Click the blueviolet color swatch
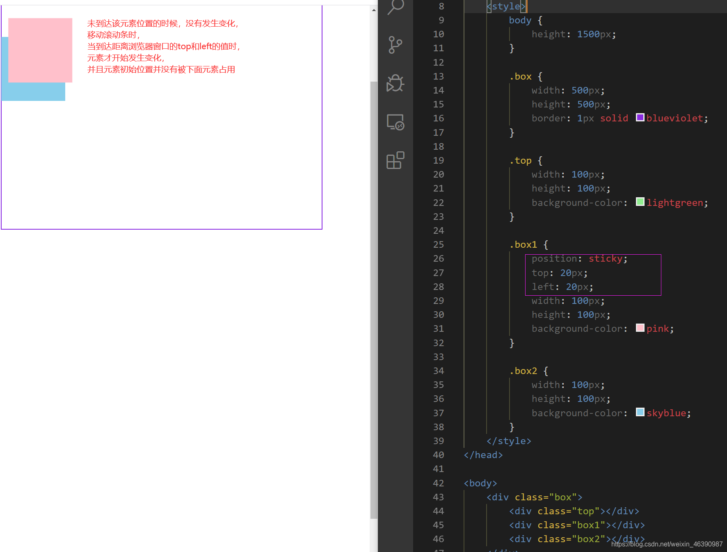The height and width of the screenshot is (552, 727). coord(640,118)
